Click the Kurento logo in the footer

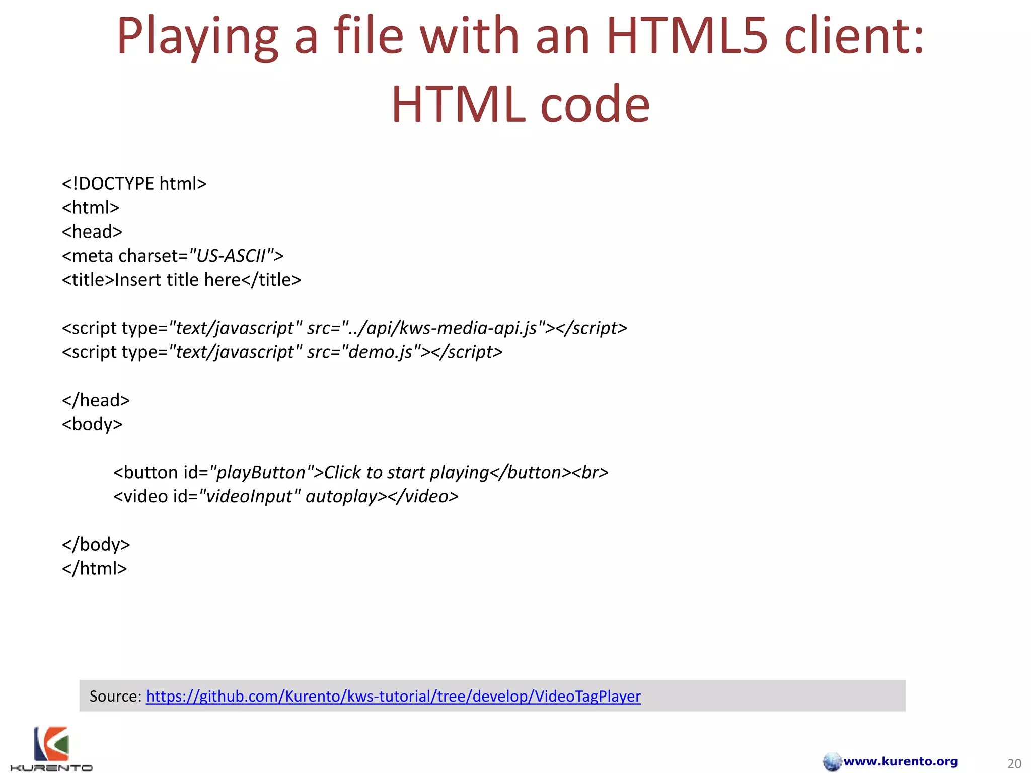[x=51, y=749]
